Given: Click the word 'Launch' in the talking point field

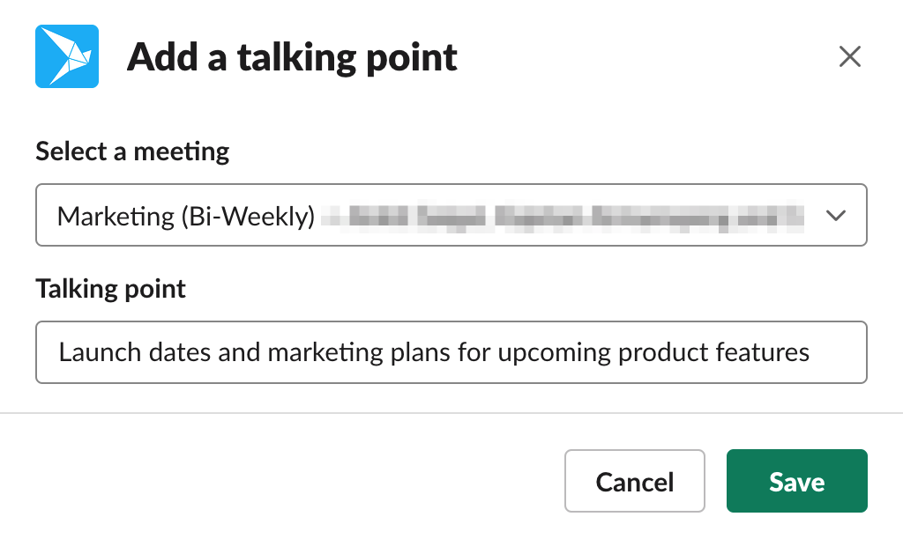Looking at the screenshot, I should click(x=100, y=352).
